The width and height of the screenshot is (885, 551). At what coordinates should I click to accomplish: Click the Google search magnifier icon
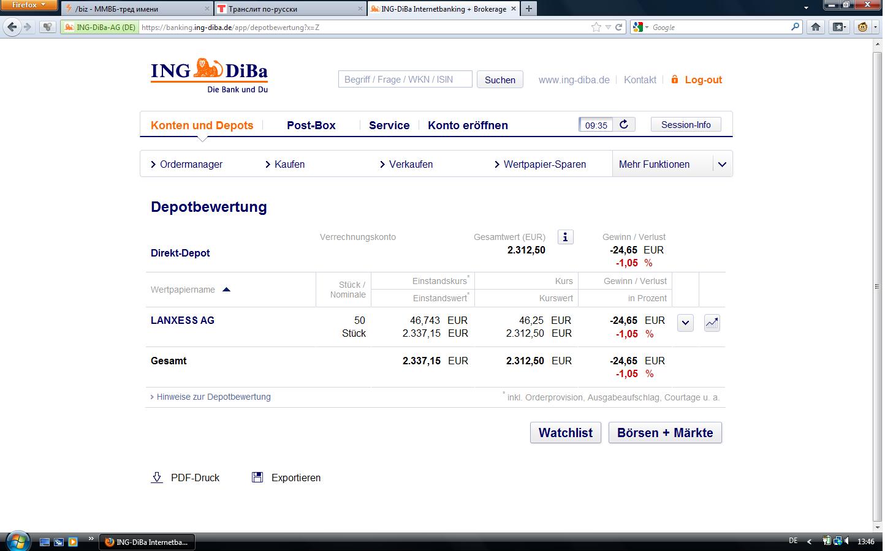(795, 27)
